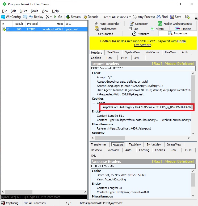Open request WebForms inspector tab

point(153,52)
